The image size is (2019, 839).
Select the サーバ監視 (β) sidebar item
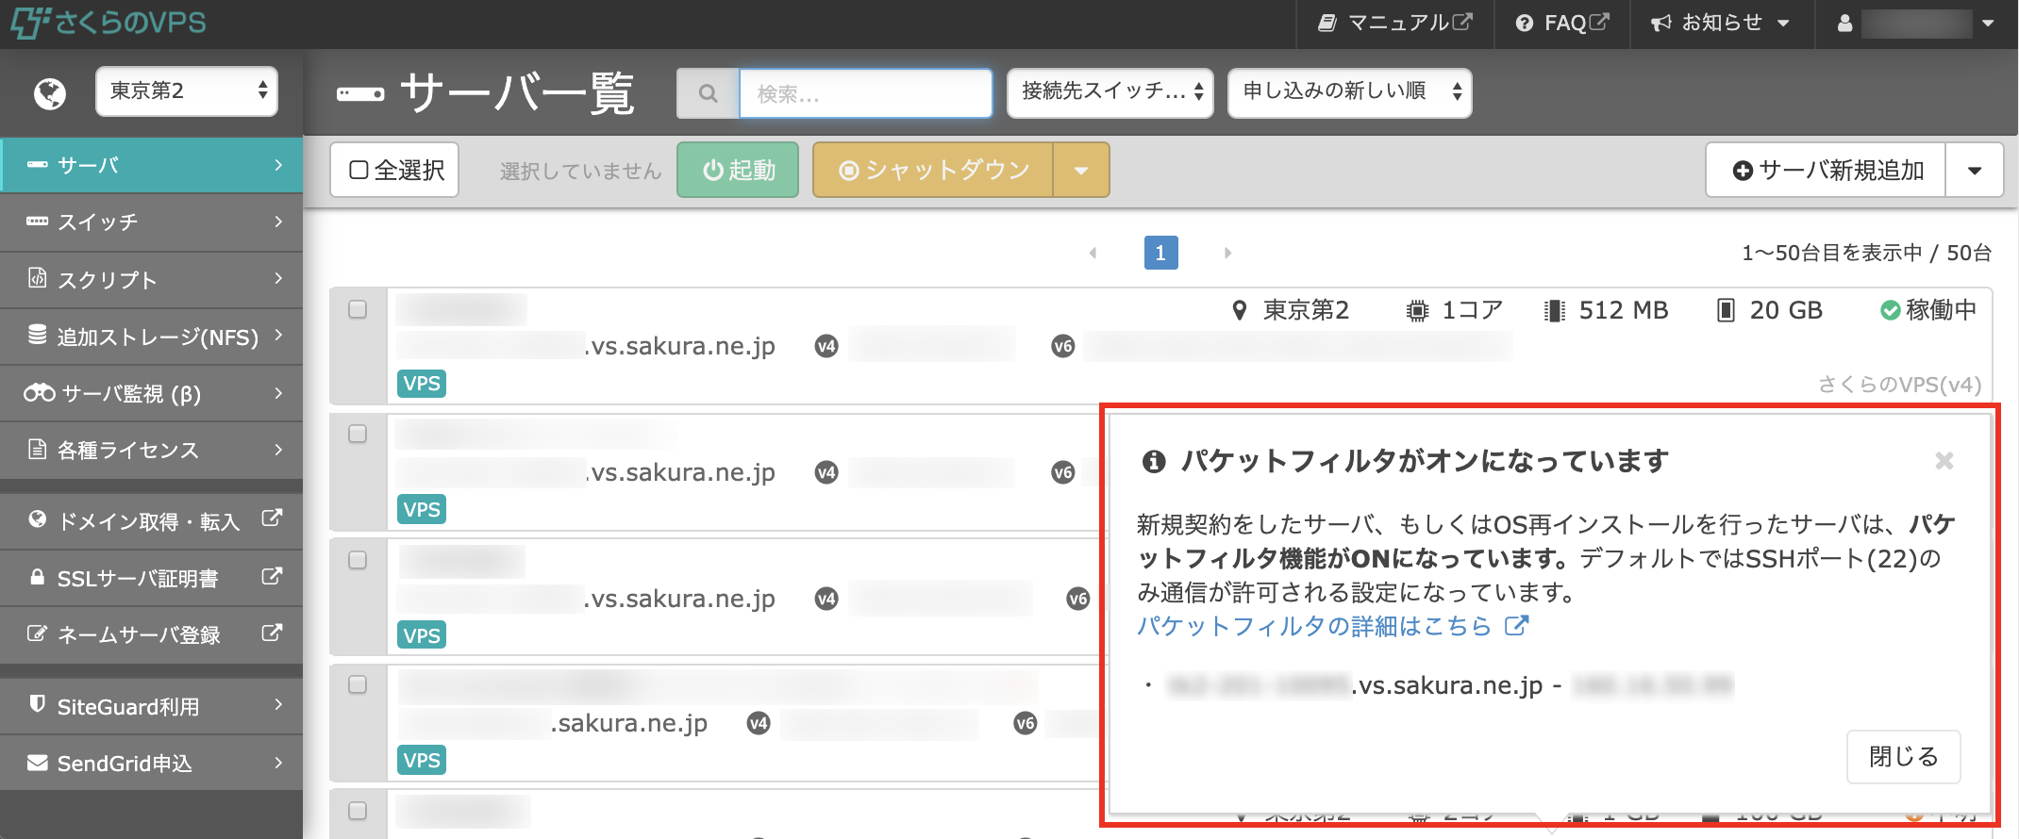(152, 393)
